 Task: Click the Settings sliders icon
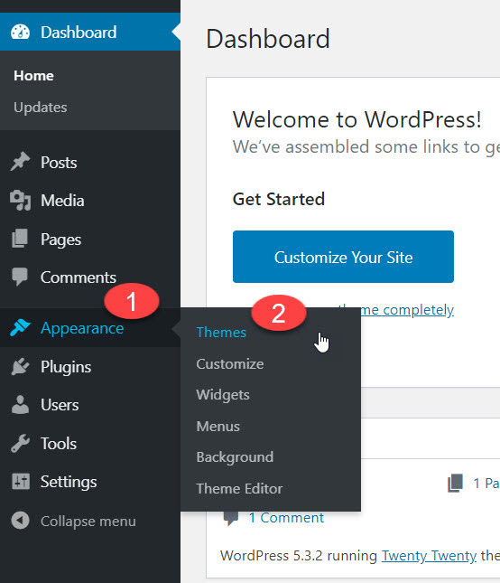coord(21,482)
